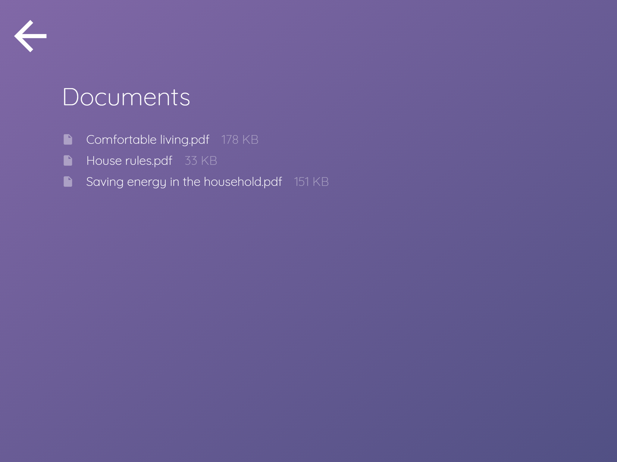Click the 151 KB file size
Image resolution: width=617 pixels, height=462 pixels.
coord(311,182)
